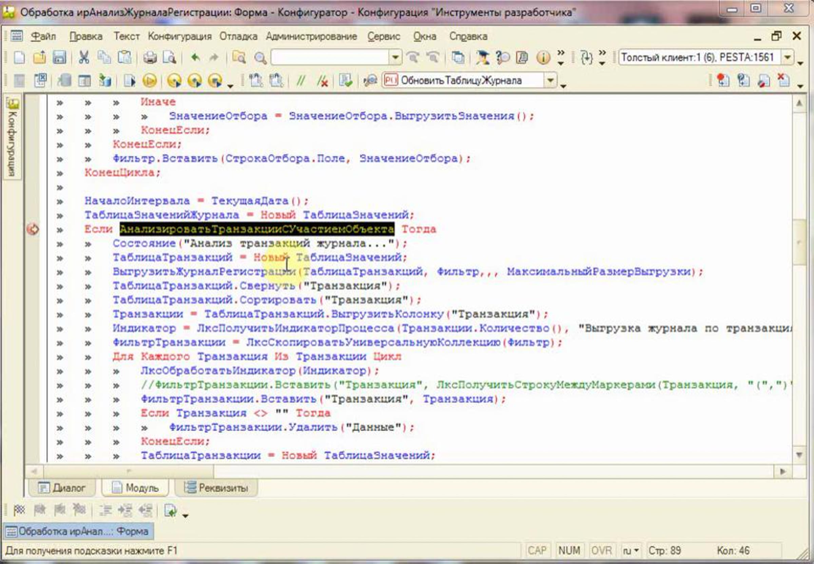The height and width of the screenshot is (564, 814).
Task: Click the Toggle bookmark checkered flag icon
Action: pyautogui.click(x=19, y=510)
